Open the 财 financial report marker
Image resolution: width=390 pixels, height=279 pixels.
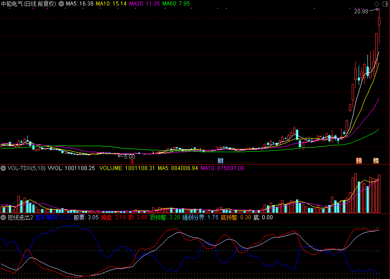(x=220, y=161)
